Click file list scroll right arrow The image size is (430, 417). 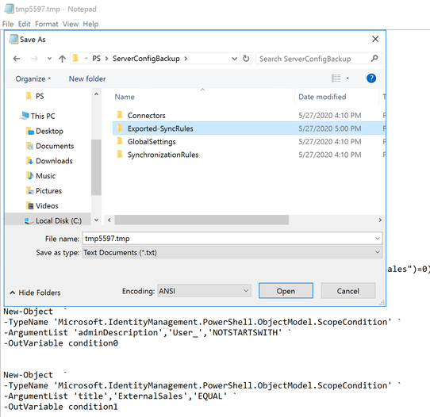click(x=380, y=220)
